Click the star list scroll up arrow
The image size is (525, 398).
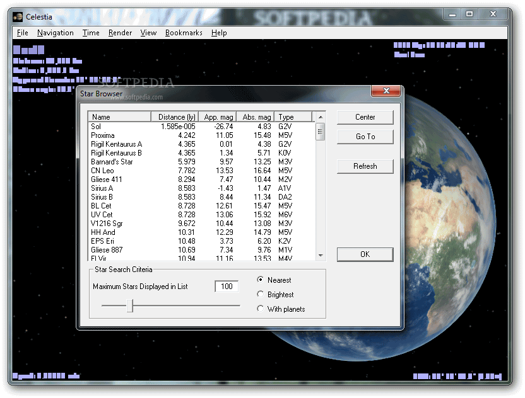pos(321,117)
